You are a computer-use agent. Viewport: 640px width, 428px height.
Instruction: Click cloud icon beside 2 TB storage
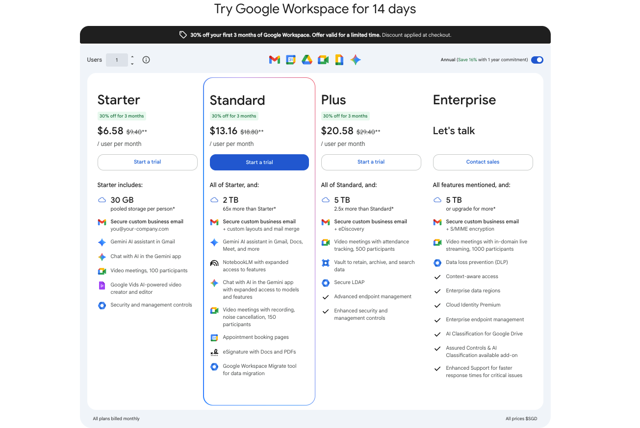214,200
